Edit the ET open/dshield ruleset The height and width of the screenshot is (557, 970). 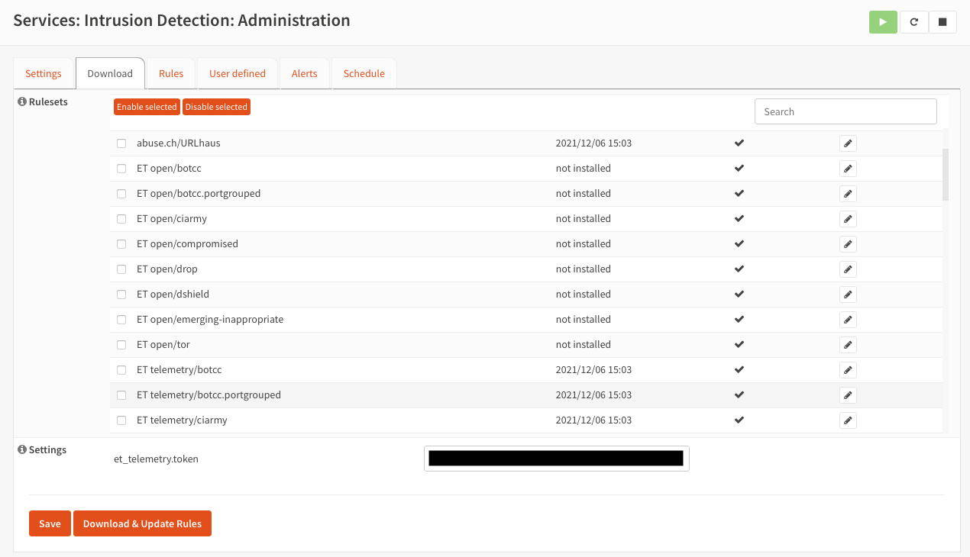click(x=848, y=294)
